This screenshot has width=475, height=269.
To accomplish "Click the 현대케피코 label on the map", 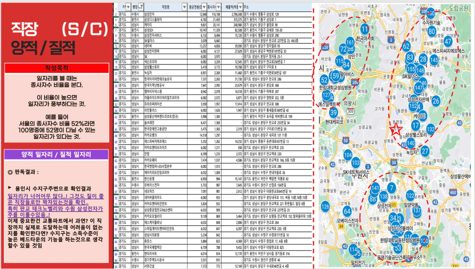I will 335,122.
